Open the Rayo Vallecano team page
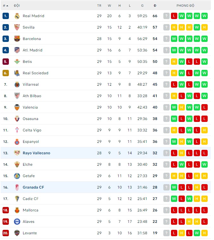Screen dimensions: 214x240 point(36,153)
